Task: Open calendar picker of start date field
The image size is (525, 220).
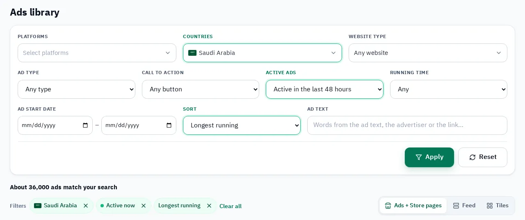Action: click(x=85, y=125)
